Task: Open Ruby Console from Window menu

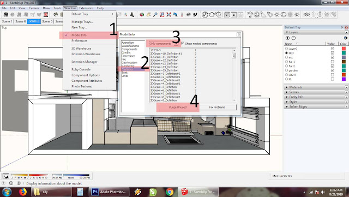Action: click(x=89, y=69)
